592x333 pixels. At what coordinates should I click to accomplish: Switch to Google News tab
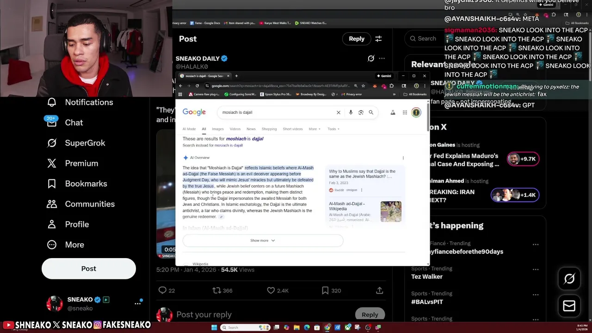point(251,129)
